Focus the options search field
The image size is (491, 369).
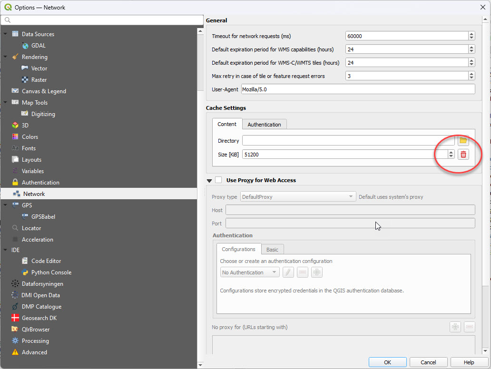pyautogui.click(x=102, y=20)
